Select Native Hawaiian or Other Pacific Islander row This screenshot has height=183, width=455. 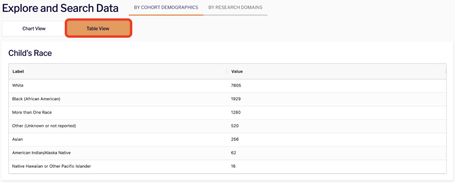coord(227,167)
